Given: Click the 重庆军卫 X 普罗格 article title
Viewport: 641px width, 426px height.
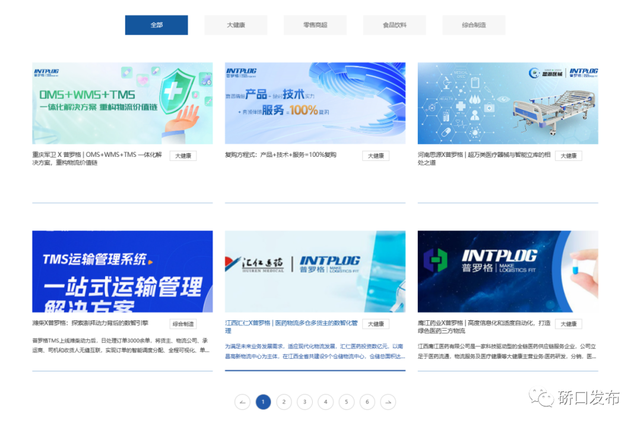Looking at the screenshot, I should 97,159.
